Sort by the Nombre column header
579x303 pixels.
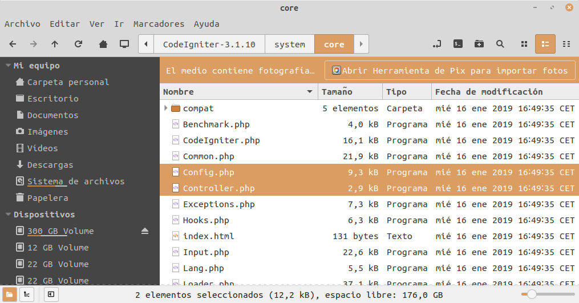coord(239,92)
